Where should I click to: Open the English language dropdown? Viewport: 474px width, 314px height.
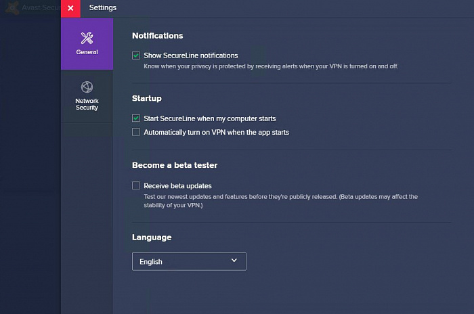pos(189,261)
